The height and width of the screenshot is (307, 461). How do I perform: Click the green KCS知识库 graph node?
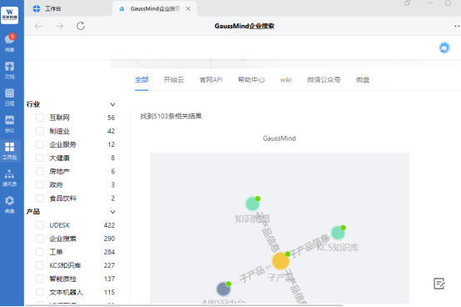pos(338,233)
